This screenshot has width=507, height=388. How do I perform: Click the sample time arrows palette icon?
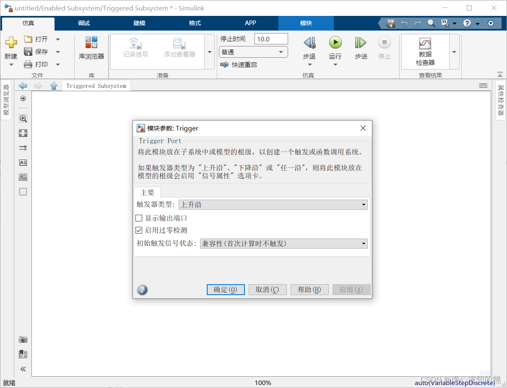pos(23,148)
